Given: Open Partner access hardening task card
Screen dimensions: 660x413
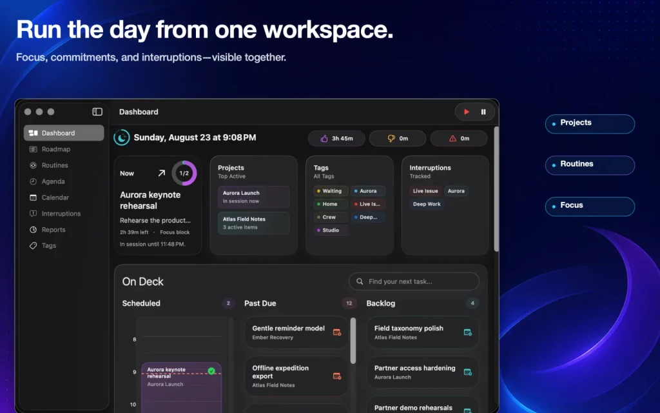Looking at the screenshot, I should (x=423, y=372).
